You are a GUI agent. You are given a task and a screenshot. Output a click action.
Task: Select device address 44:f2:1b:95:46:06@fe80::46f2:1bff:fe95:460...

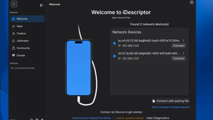tap(149, 53)
